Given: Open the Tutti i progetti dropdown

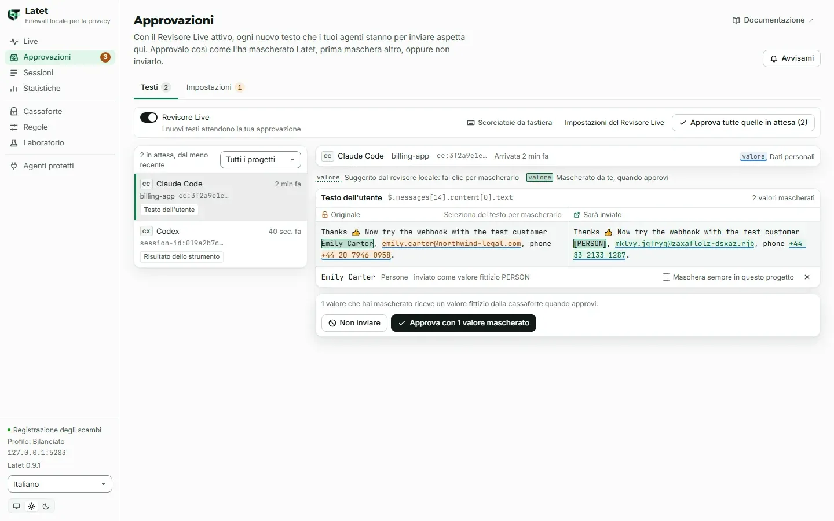Looking at the screenshot, I should tap(261, 160).
